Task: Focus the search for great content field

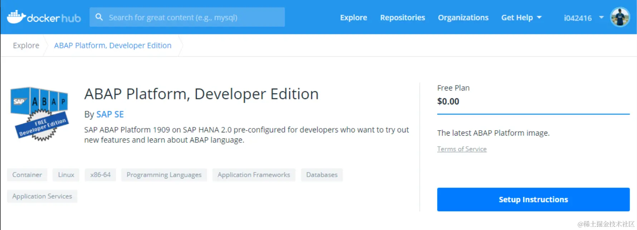Action: pos(187,17)
